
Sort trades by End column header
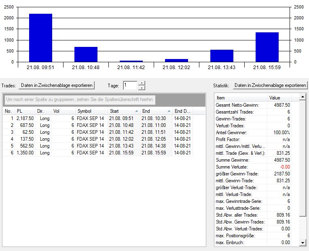tap(156, 111)
